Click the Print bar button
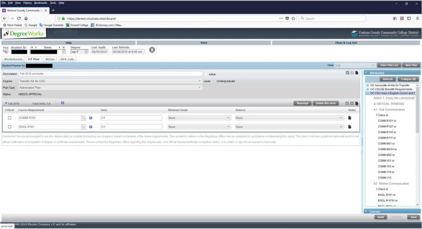The width and height of the screenshot is (422, 229). pyautogui.click(x=204, y=43)
